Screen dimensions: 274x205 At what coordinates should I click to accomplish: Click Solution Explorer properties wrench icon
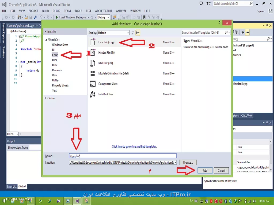click(243, 32)
